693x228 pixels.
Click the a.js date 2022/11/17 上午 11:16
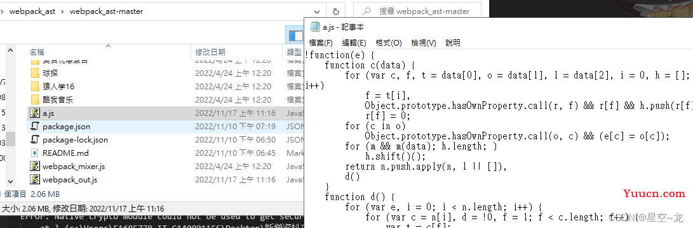[x=235, y=113]
